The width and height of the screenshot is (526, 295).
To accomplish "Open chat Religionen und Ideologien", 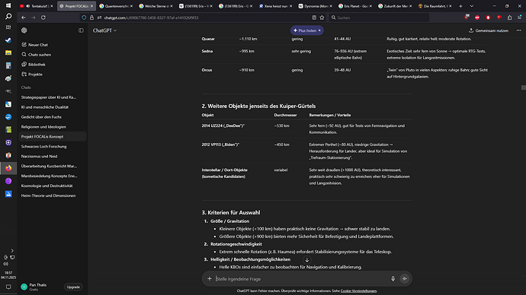I will (x=43, y=127).
